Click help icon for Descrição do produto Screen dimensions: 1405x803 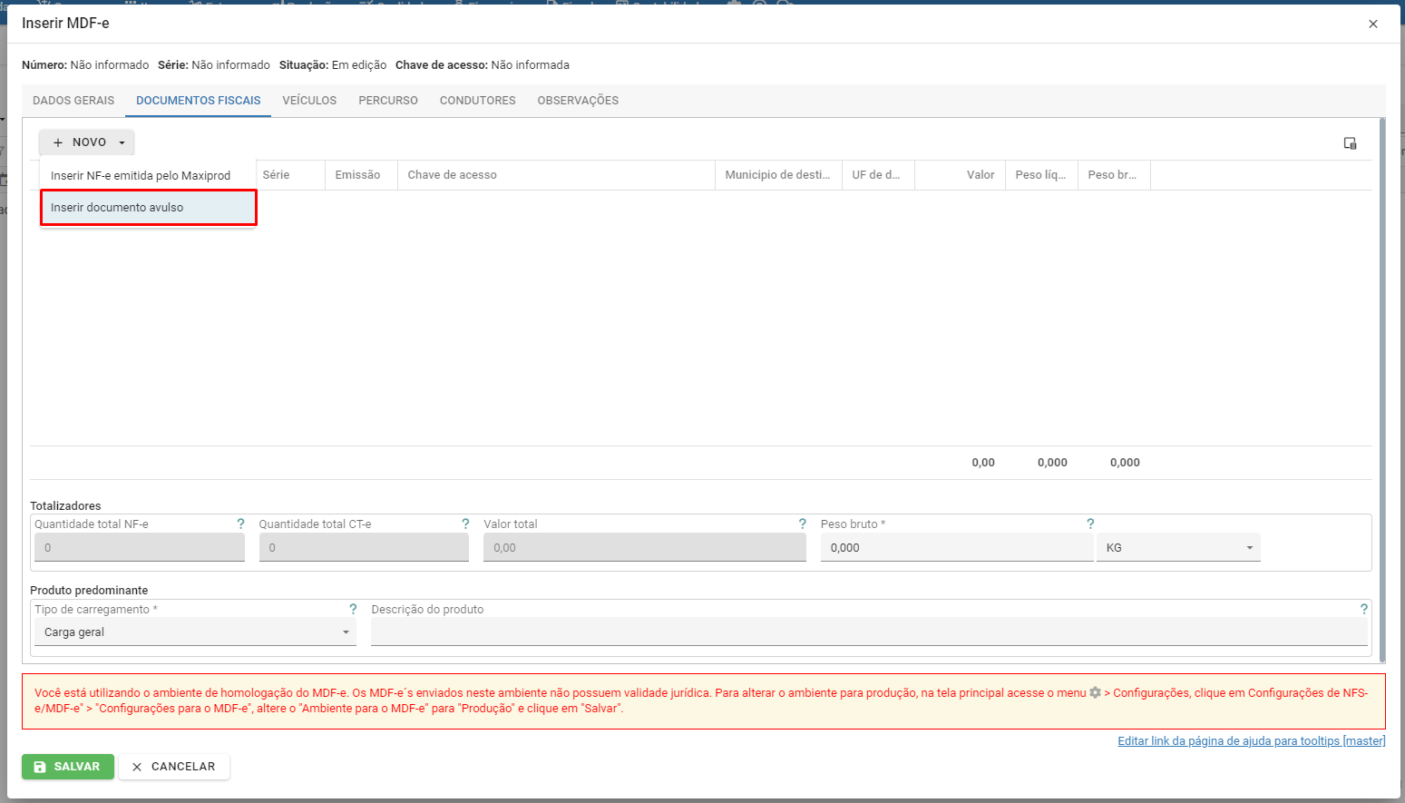pos(1363,609)
